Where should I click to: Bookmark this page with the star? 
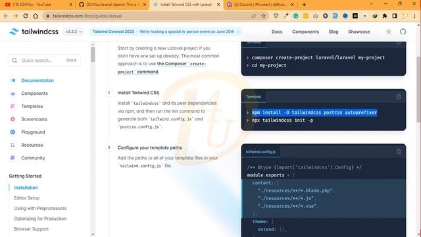pyautogui.click(x=263, y=16)
